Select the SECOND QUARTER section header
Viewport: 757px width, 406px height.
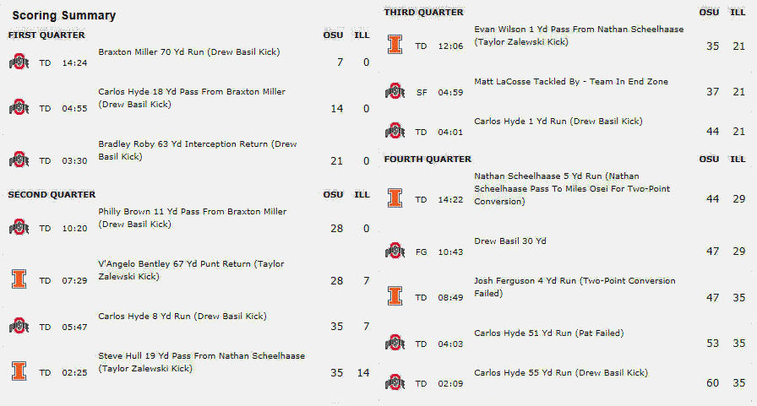(x=52, y=195)
